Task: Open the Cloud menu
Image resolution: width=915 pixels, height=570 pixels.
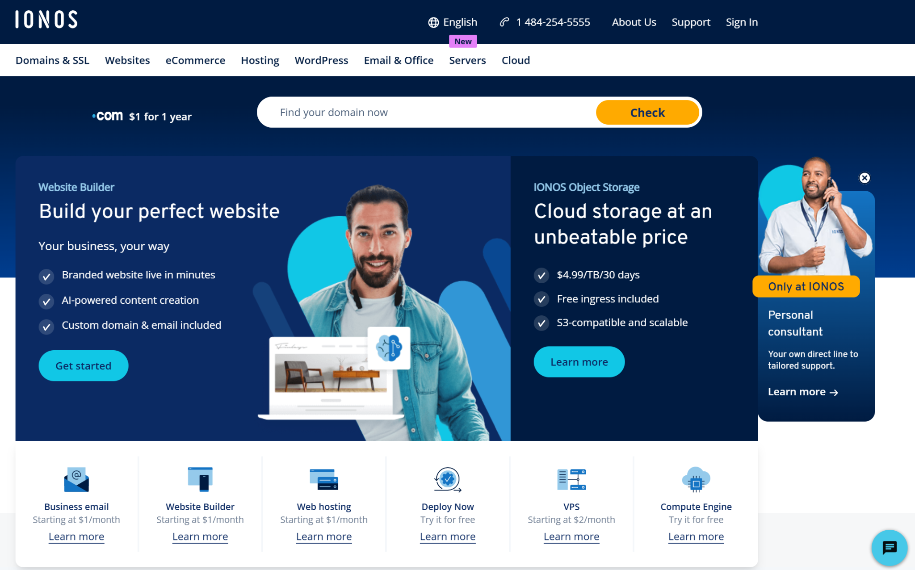Action: point(516,60)
